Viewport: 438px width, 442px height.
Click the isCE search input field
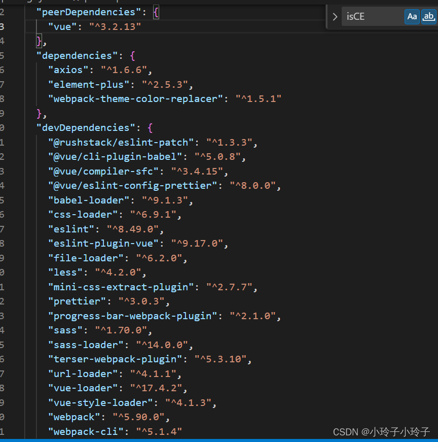click(373, 17)
